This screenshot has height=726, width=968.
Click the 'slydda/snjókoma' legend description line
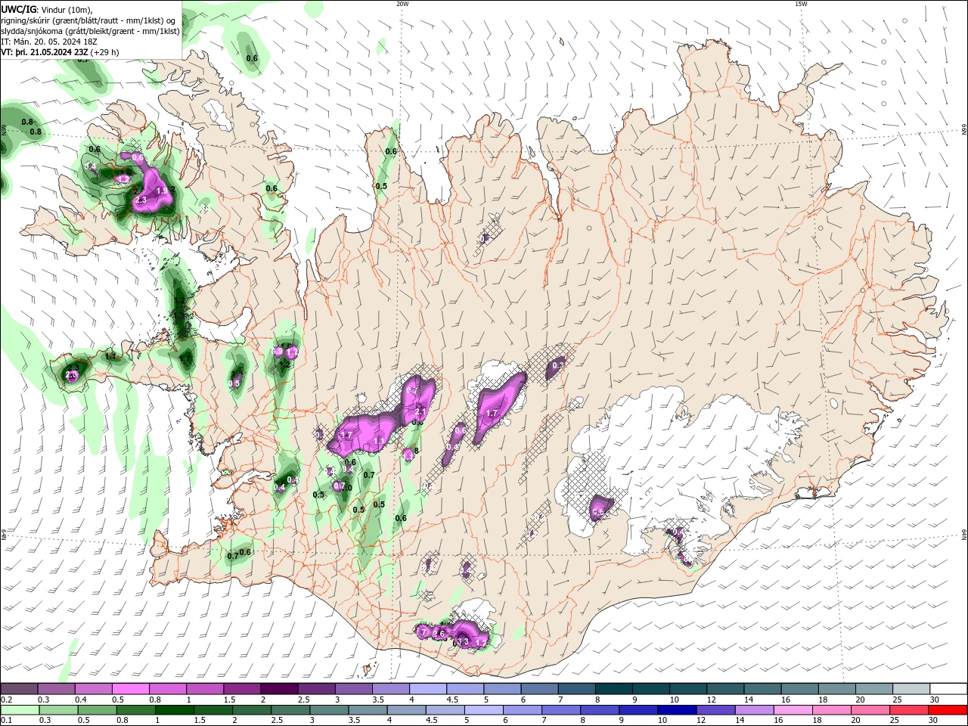coord(90,31)
